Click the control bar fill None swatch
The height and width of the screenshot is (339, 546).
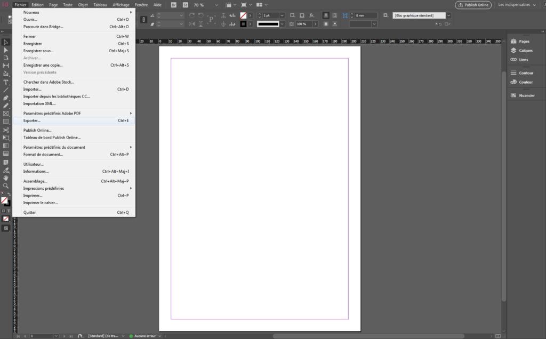pyautogui.click(x=243, y=15)
